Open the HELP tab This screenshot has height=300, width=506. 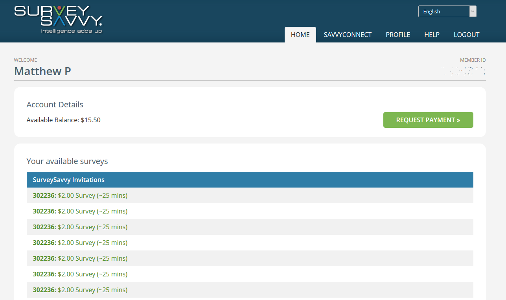(x=432, y=35)
